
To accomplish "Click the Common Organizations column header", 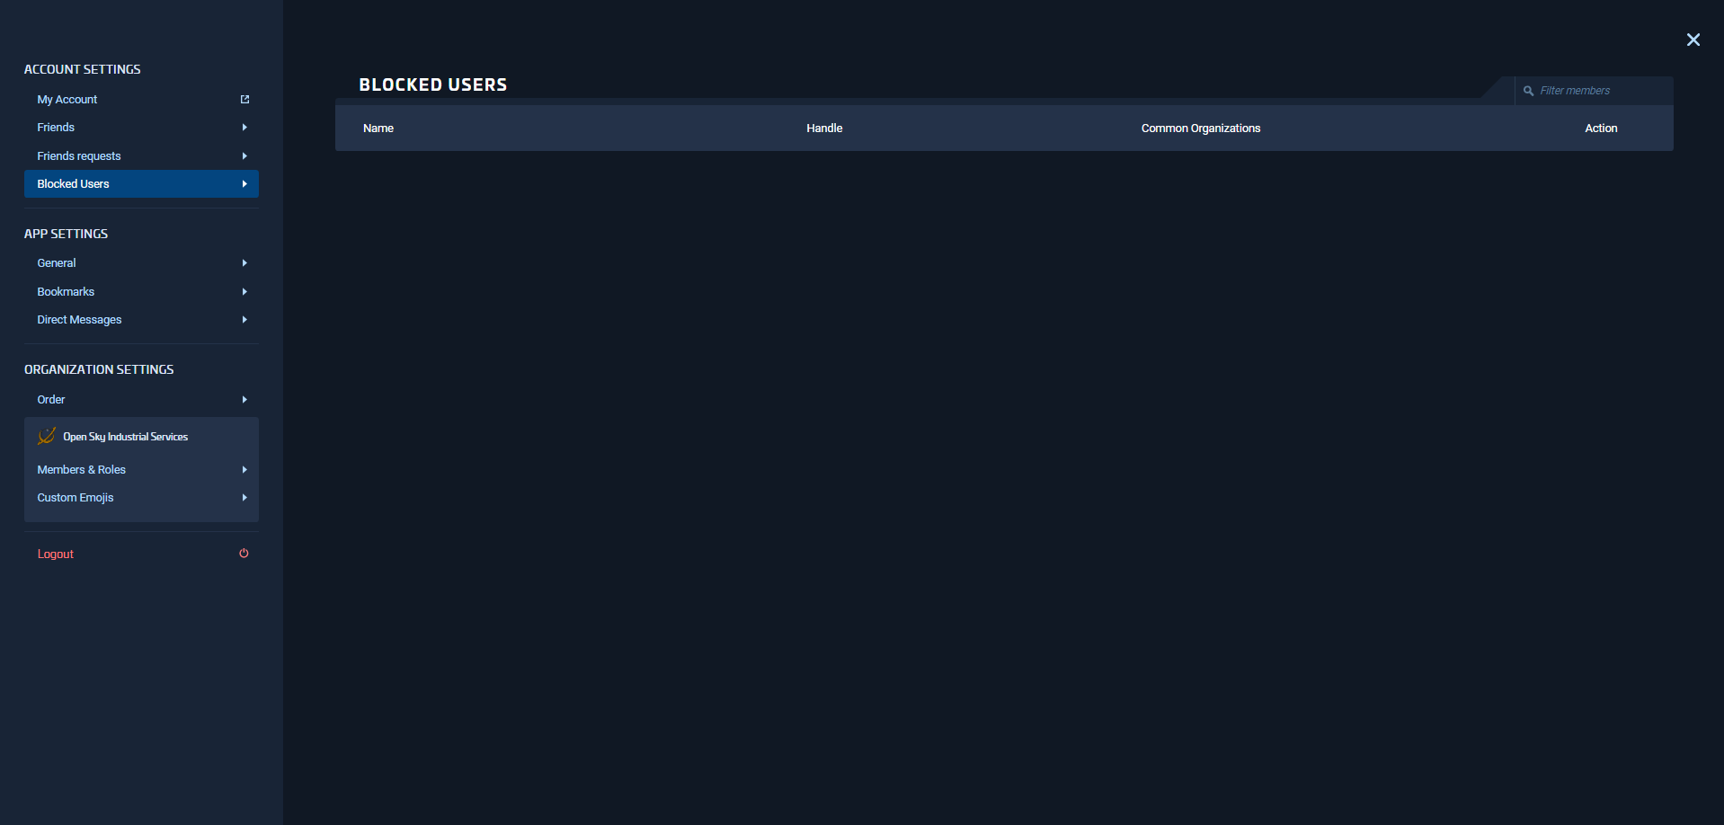I will [x=1201, y=128].
